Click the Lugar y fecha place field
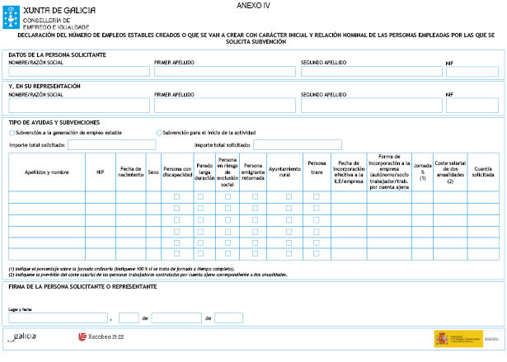The image size is (507, 362). click(59, 317)
